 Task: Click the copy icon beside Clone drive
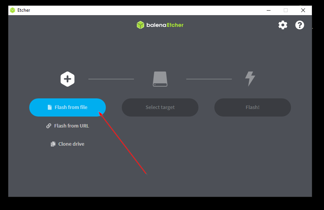pos(53,144)
